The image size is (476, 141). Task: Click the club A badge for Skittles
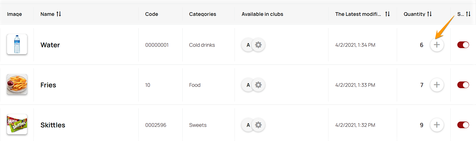point(248,125)
